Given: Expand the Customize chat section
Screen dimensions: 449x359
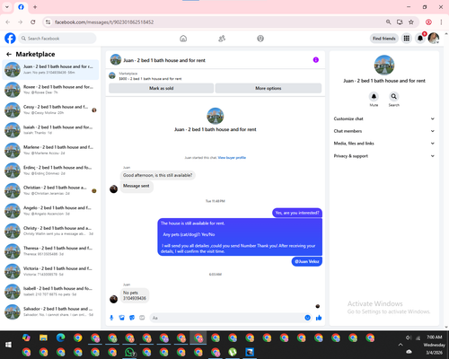Looking at the screenshot, I should click(x=384, y=118).
